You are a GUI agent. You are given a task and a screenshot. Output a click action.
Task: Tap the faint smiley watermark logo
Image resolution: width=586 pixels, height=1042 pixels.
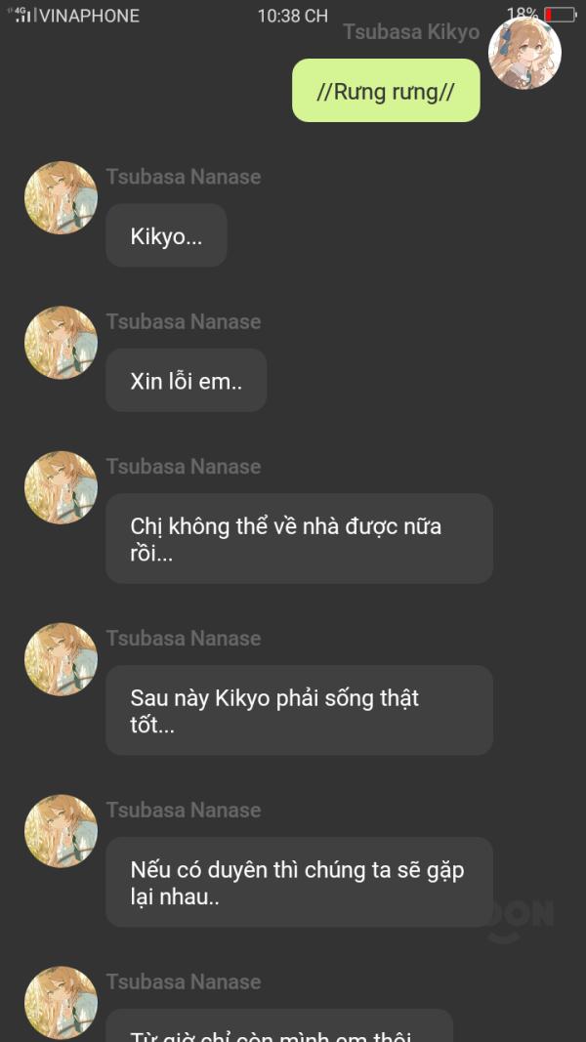point(521,920)
